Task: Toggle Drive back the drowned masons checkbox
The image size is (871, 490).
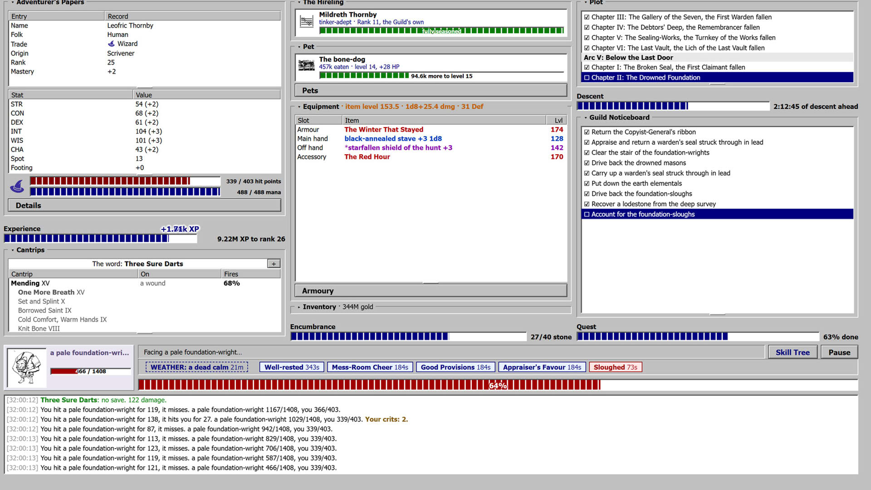Action: [587, 163]
